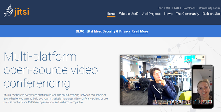Open the What is Jitsi? menu
This screenshot has width=221, height=112.
tap(128, 14)
